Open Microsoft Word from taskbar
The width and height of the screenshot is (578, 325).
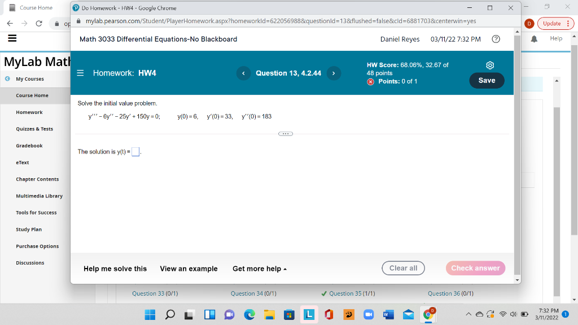(x=388, y=314)
